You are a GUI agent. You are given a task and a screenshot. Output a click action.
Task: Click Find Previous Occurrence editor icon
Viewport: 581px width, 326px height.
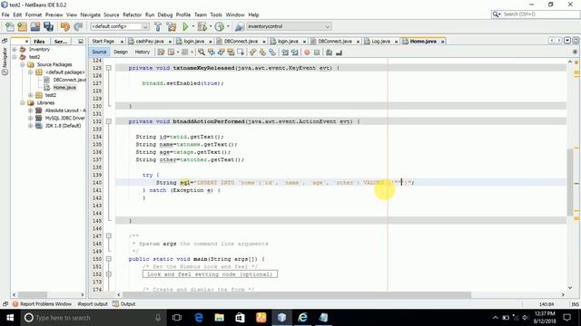[212, 53]
